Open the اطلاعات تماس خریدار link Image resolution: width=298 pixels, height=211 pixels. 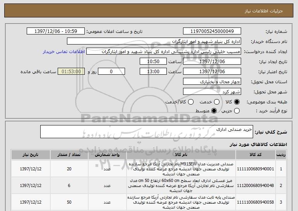64,52
